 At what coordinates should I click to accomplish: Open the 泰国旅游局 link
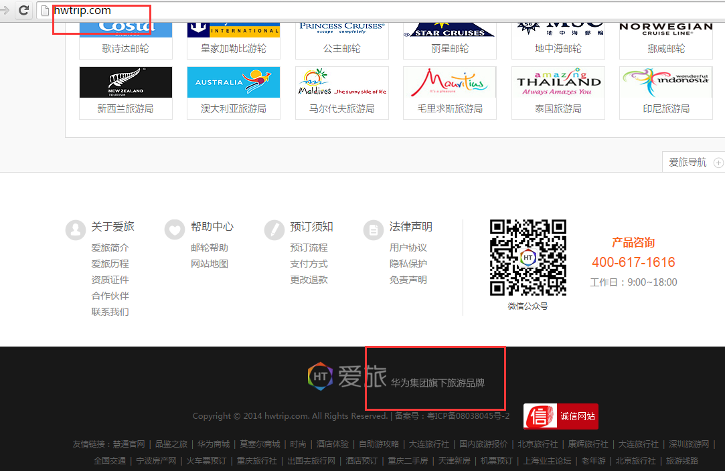click(558, 108)
